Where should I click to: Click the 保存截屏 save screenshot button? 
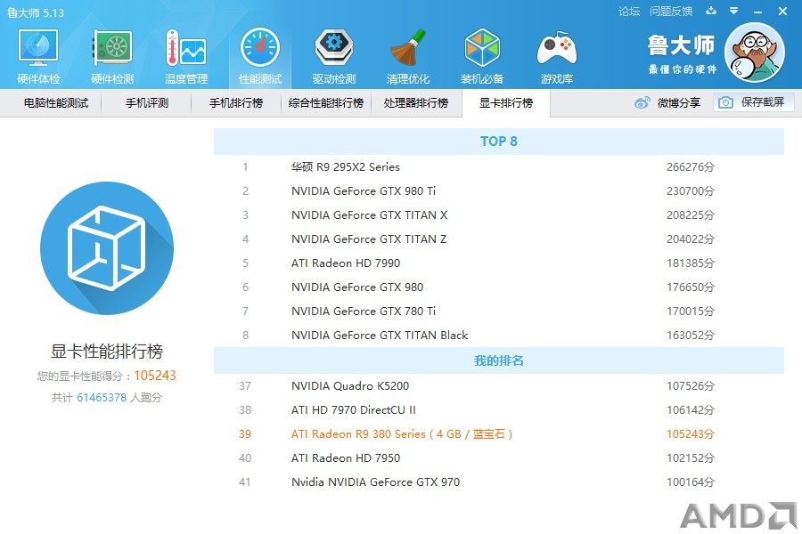coord(753,102)
